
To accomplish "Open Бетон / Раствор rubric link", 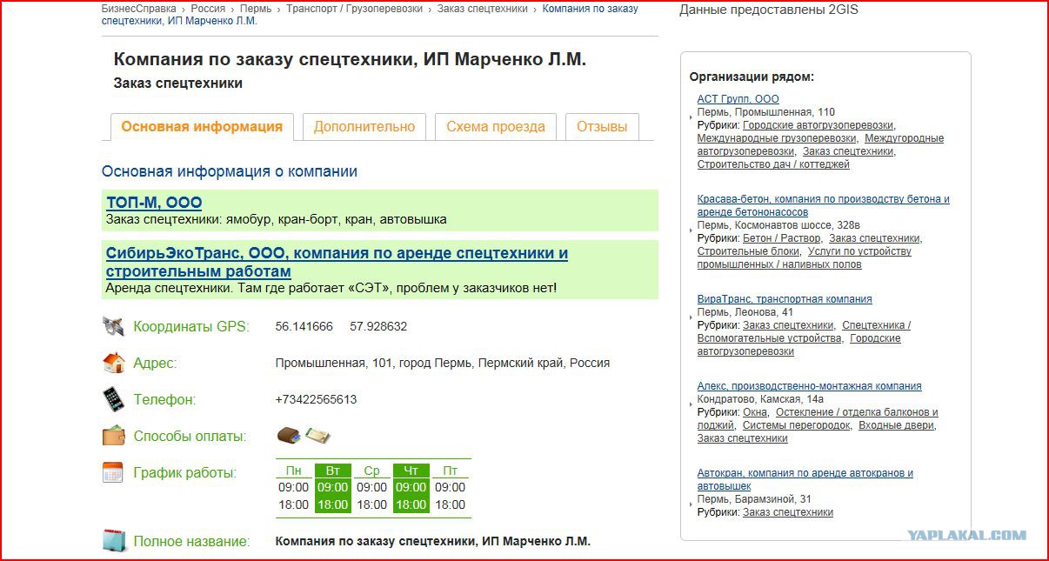I will tap(782, 238).
